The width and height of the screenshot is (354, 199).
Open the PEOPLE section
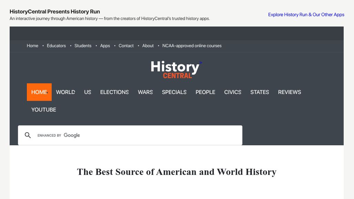click(x=205, y=92)
